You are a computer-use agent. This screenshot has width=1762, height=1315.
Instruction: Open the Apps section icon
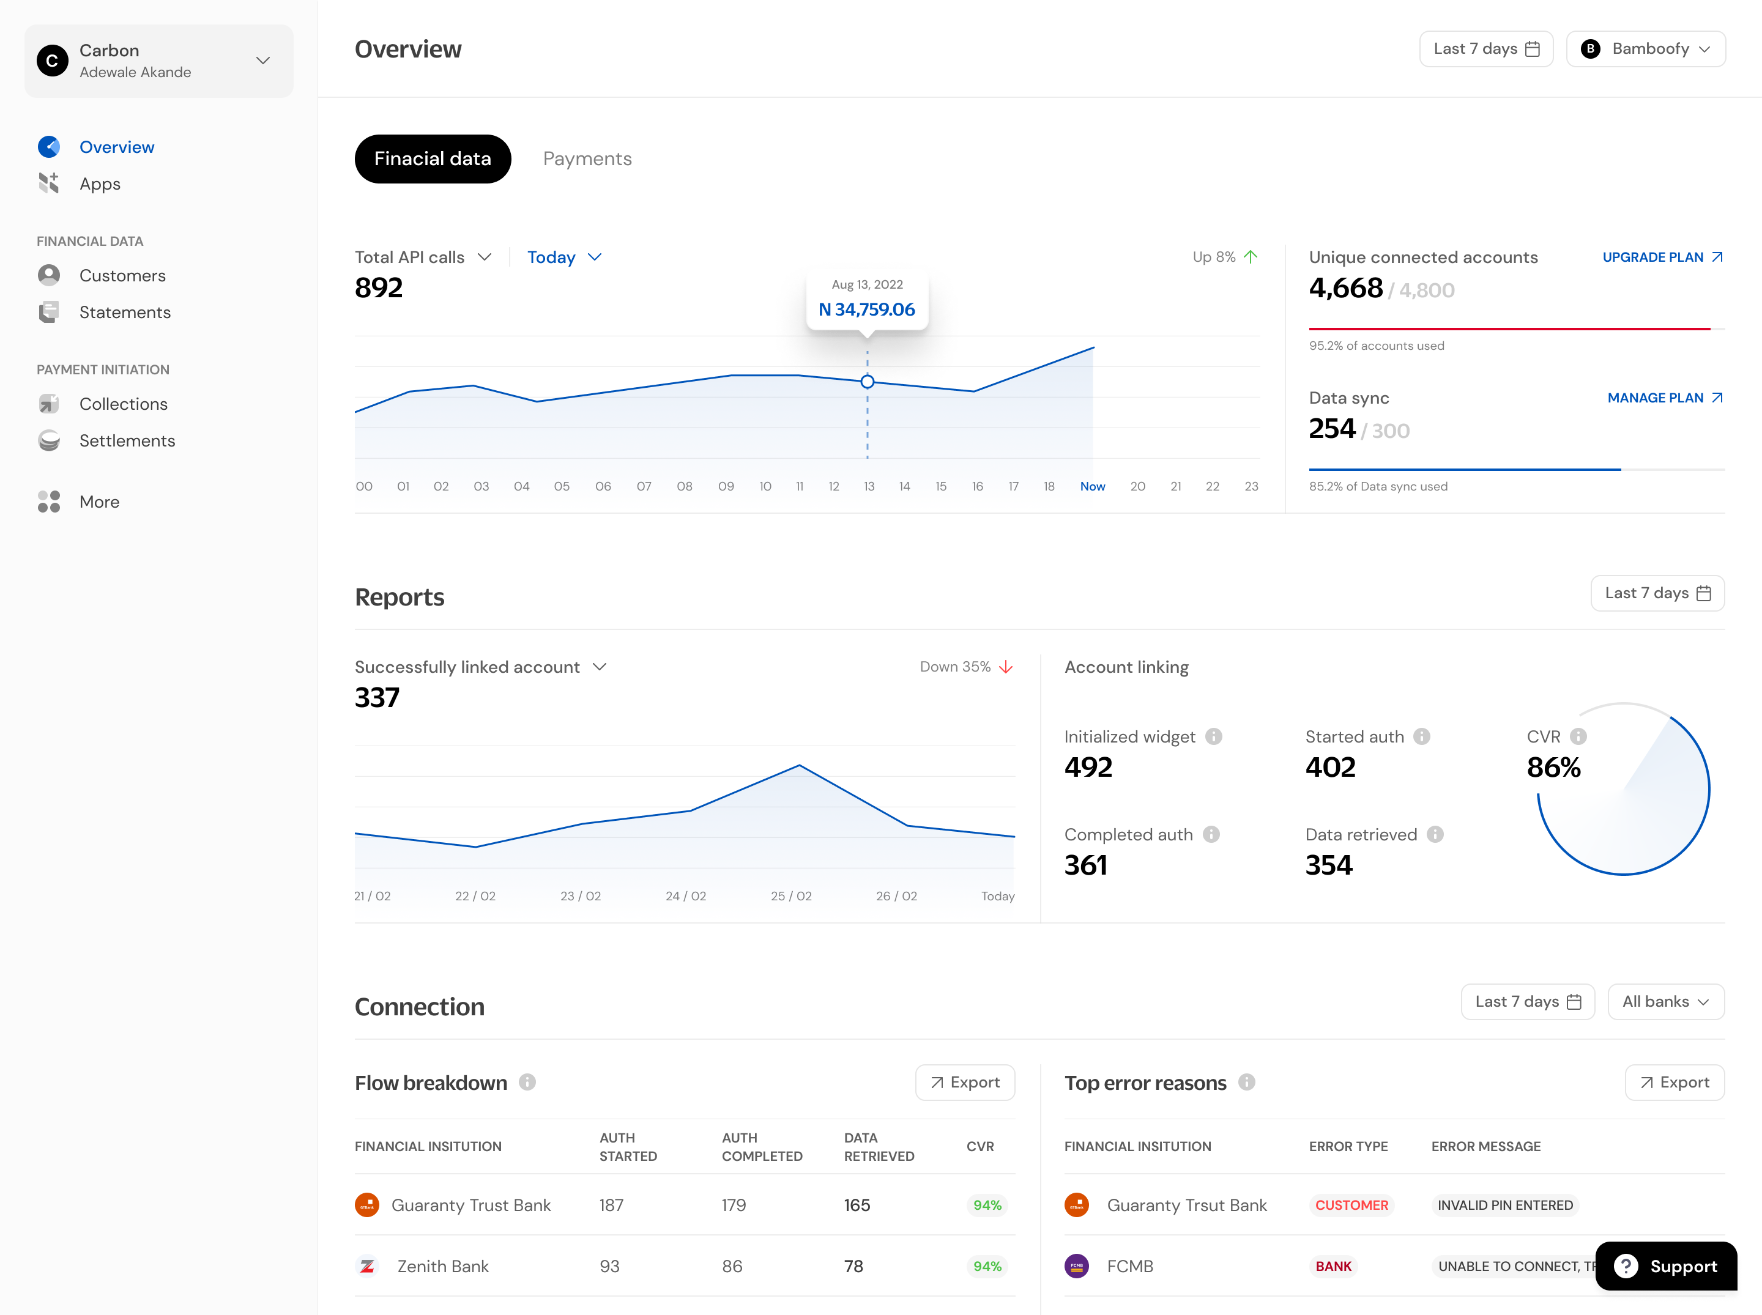click(x=48, y=183)
